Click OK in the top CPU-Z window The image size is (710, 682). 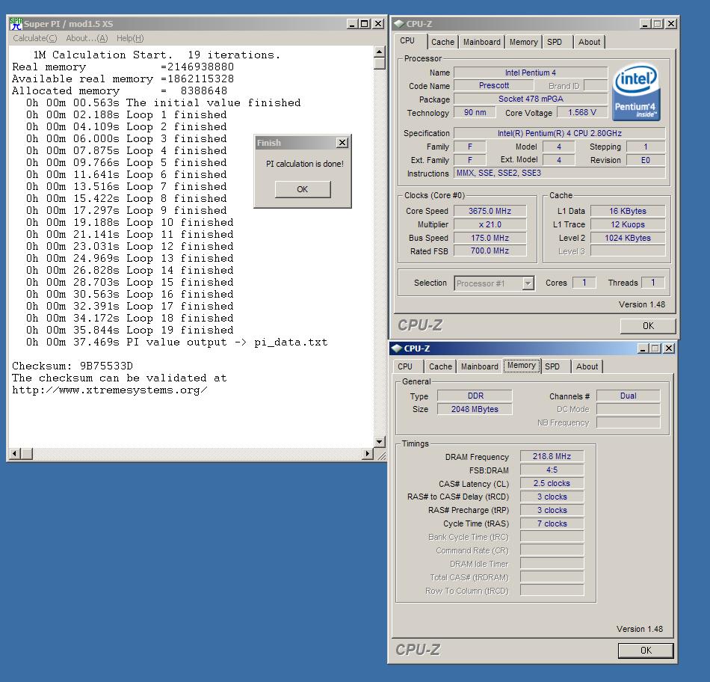(x=648, y=325)
